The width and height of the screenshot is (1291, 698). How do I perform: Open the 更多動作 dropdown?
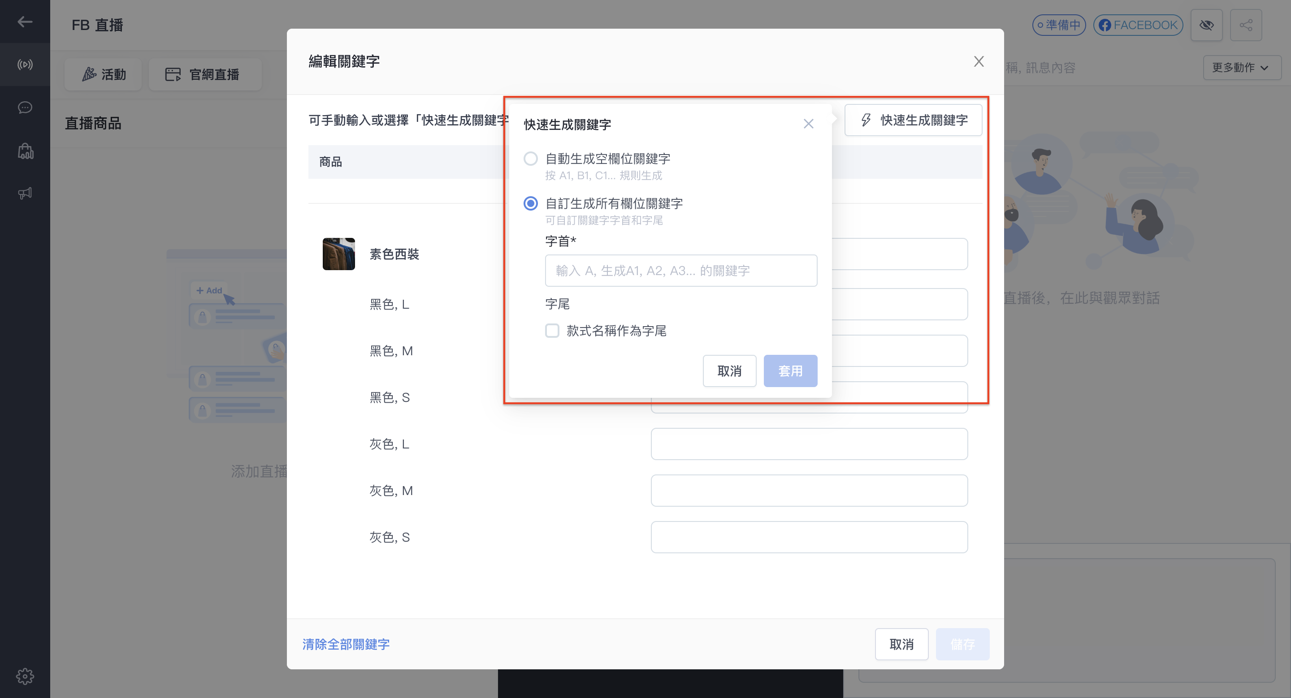pos(1242,68)
